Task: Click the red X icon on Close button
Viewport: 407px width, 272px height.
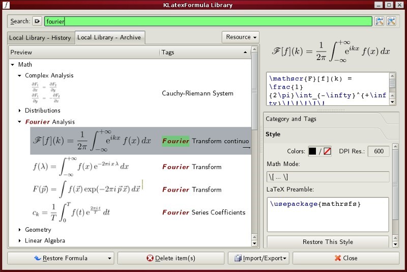Action: coord(337,258)
